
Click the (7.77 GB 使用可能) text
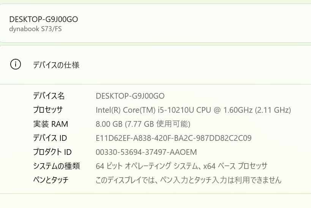(x=158, y=124)
